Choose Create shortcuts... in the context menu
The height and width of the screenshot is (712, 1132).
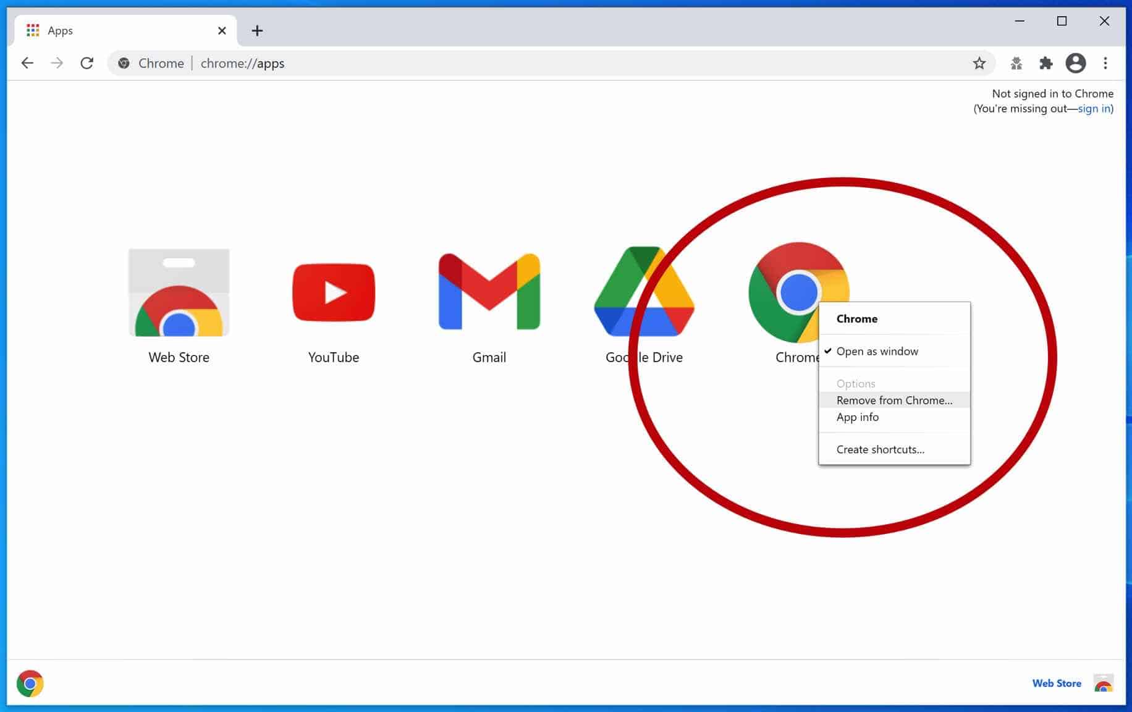[x=895, y=449]
